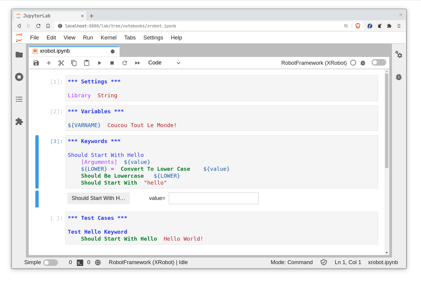Open browser extensions puzzle icon

389,26
